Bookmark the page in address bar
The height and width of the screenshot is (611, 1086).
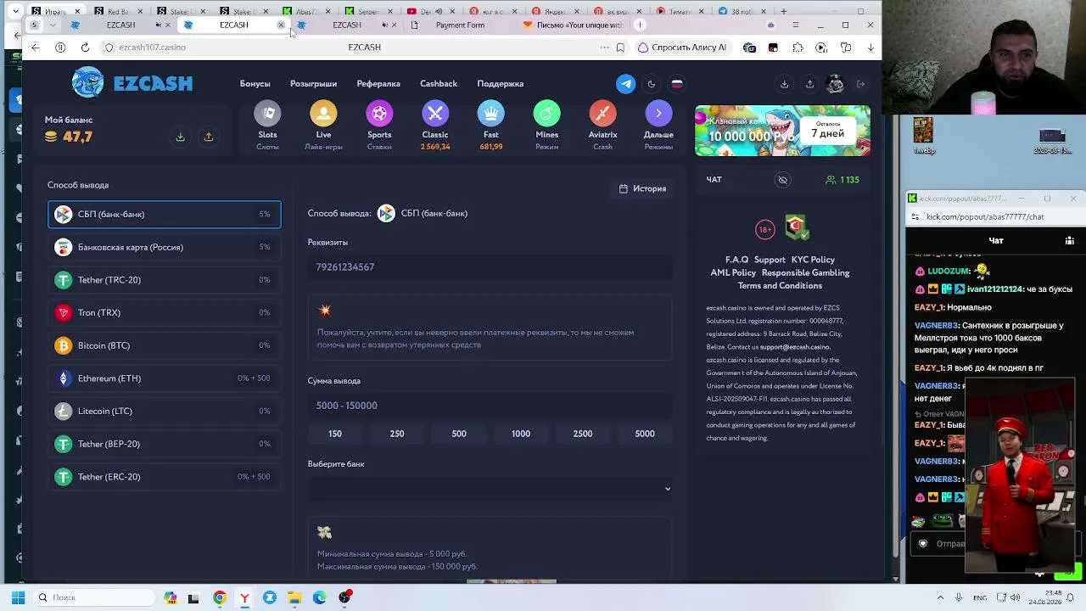pos(620,48)
